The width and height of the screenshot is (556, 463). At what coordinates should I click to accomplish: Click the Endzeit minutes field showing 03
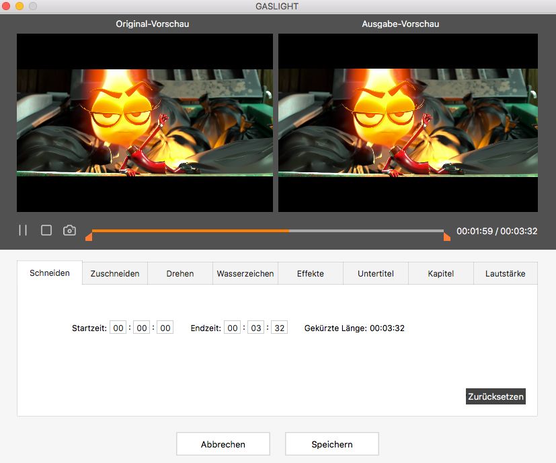(x=255, y=328)
